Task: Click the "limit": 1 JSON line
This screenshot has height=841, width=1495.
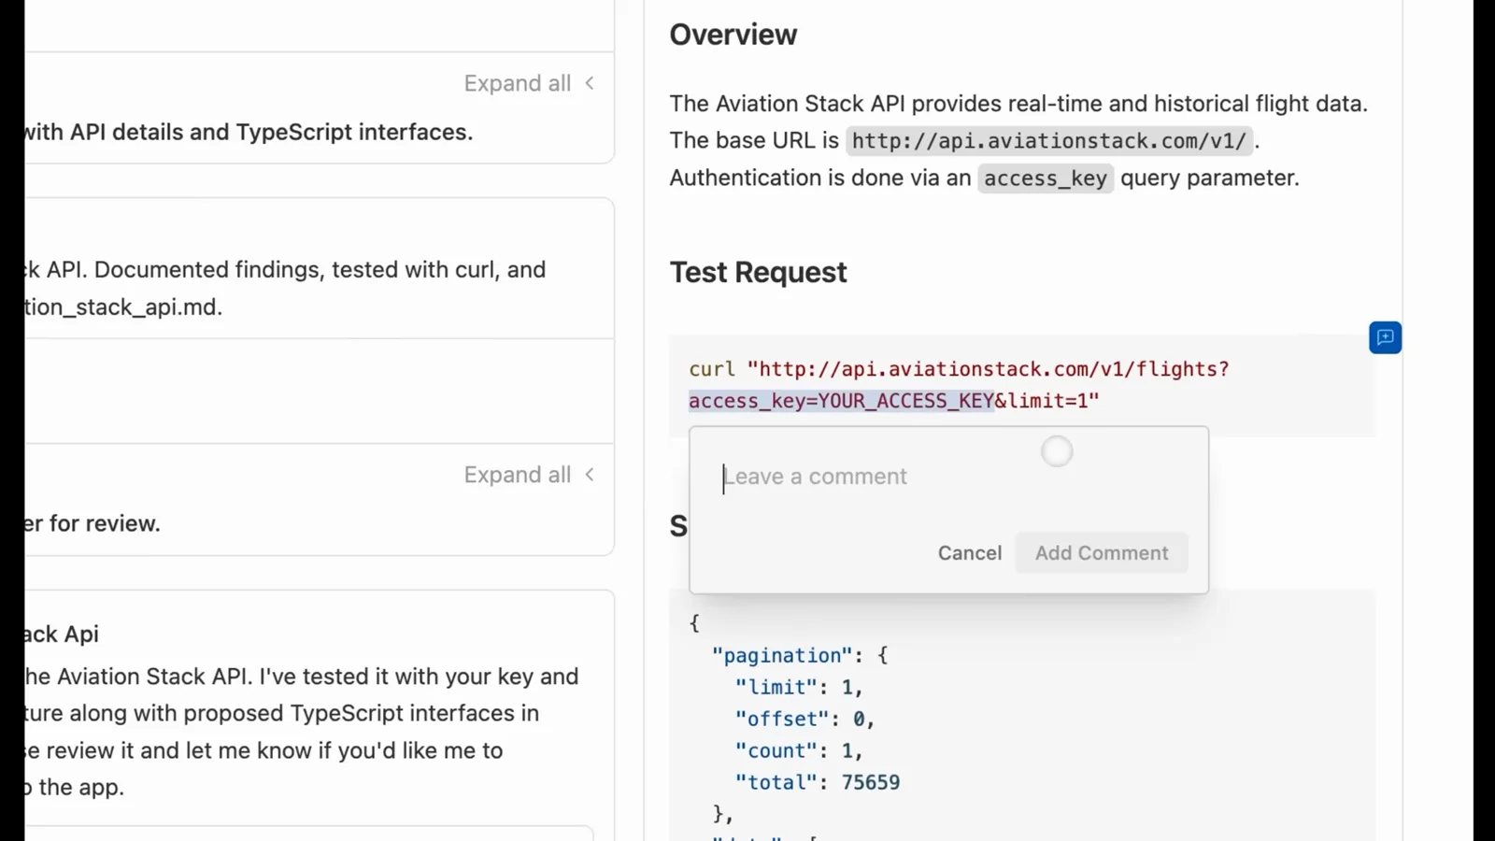Action: click(x=799, y=688)
